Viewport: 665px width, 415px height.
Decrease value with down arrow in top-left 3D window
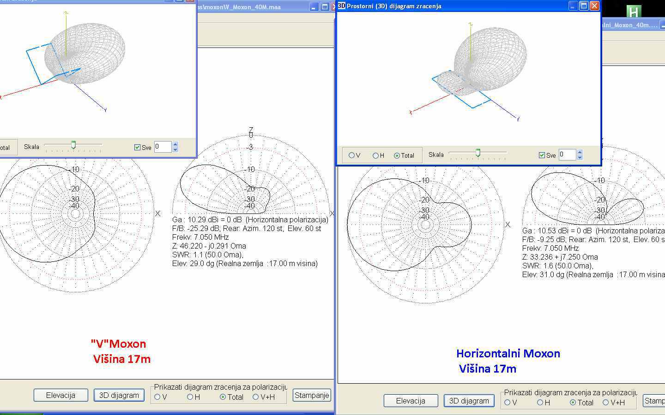tap(175, 150)
